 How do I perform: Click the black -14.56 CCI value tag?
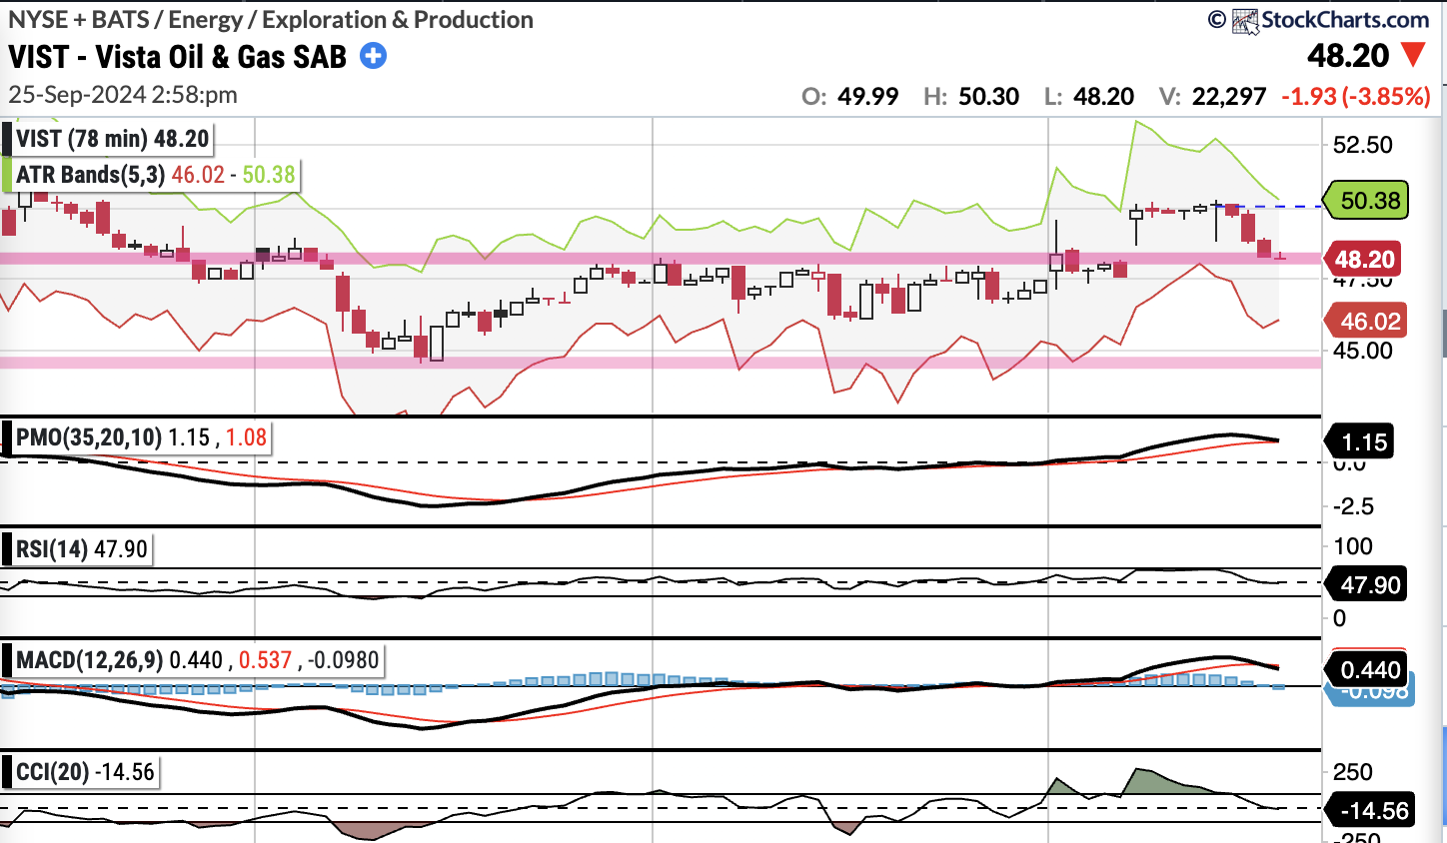(1369, 810)
